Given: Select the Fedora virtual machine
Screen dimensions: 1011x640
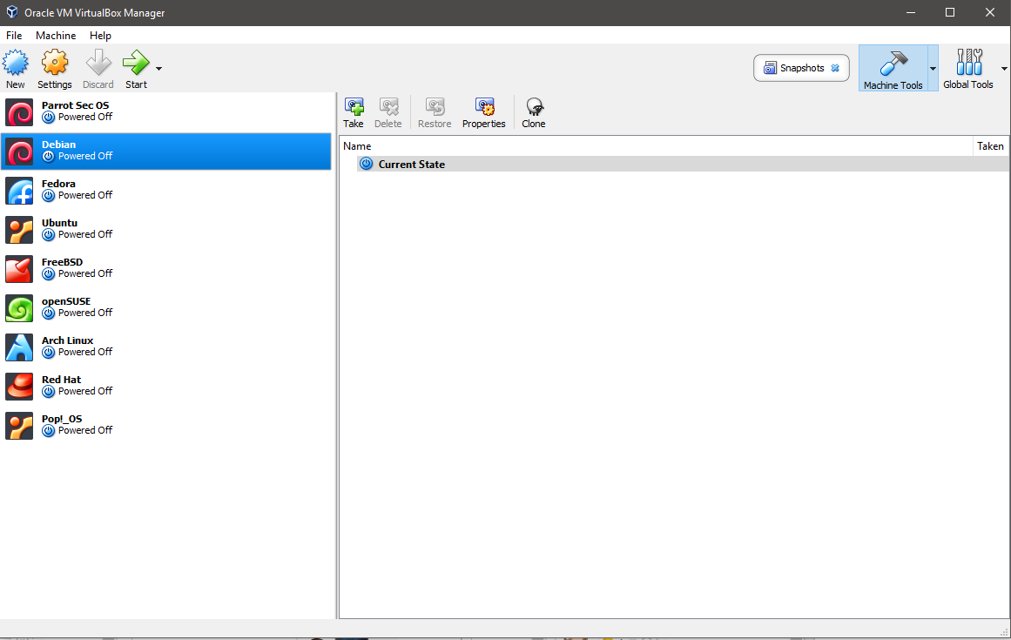Looking at the screenshot, I should pos(166,191).
